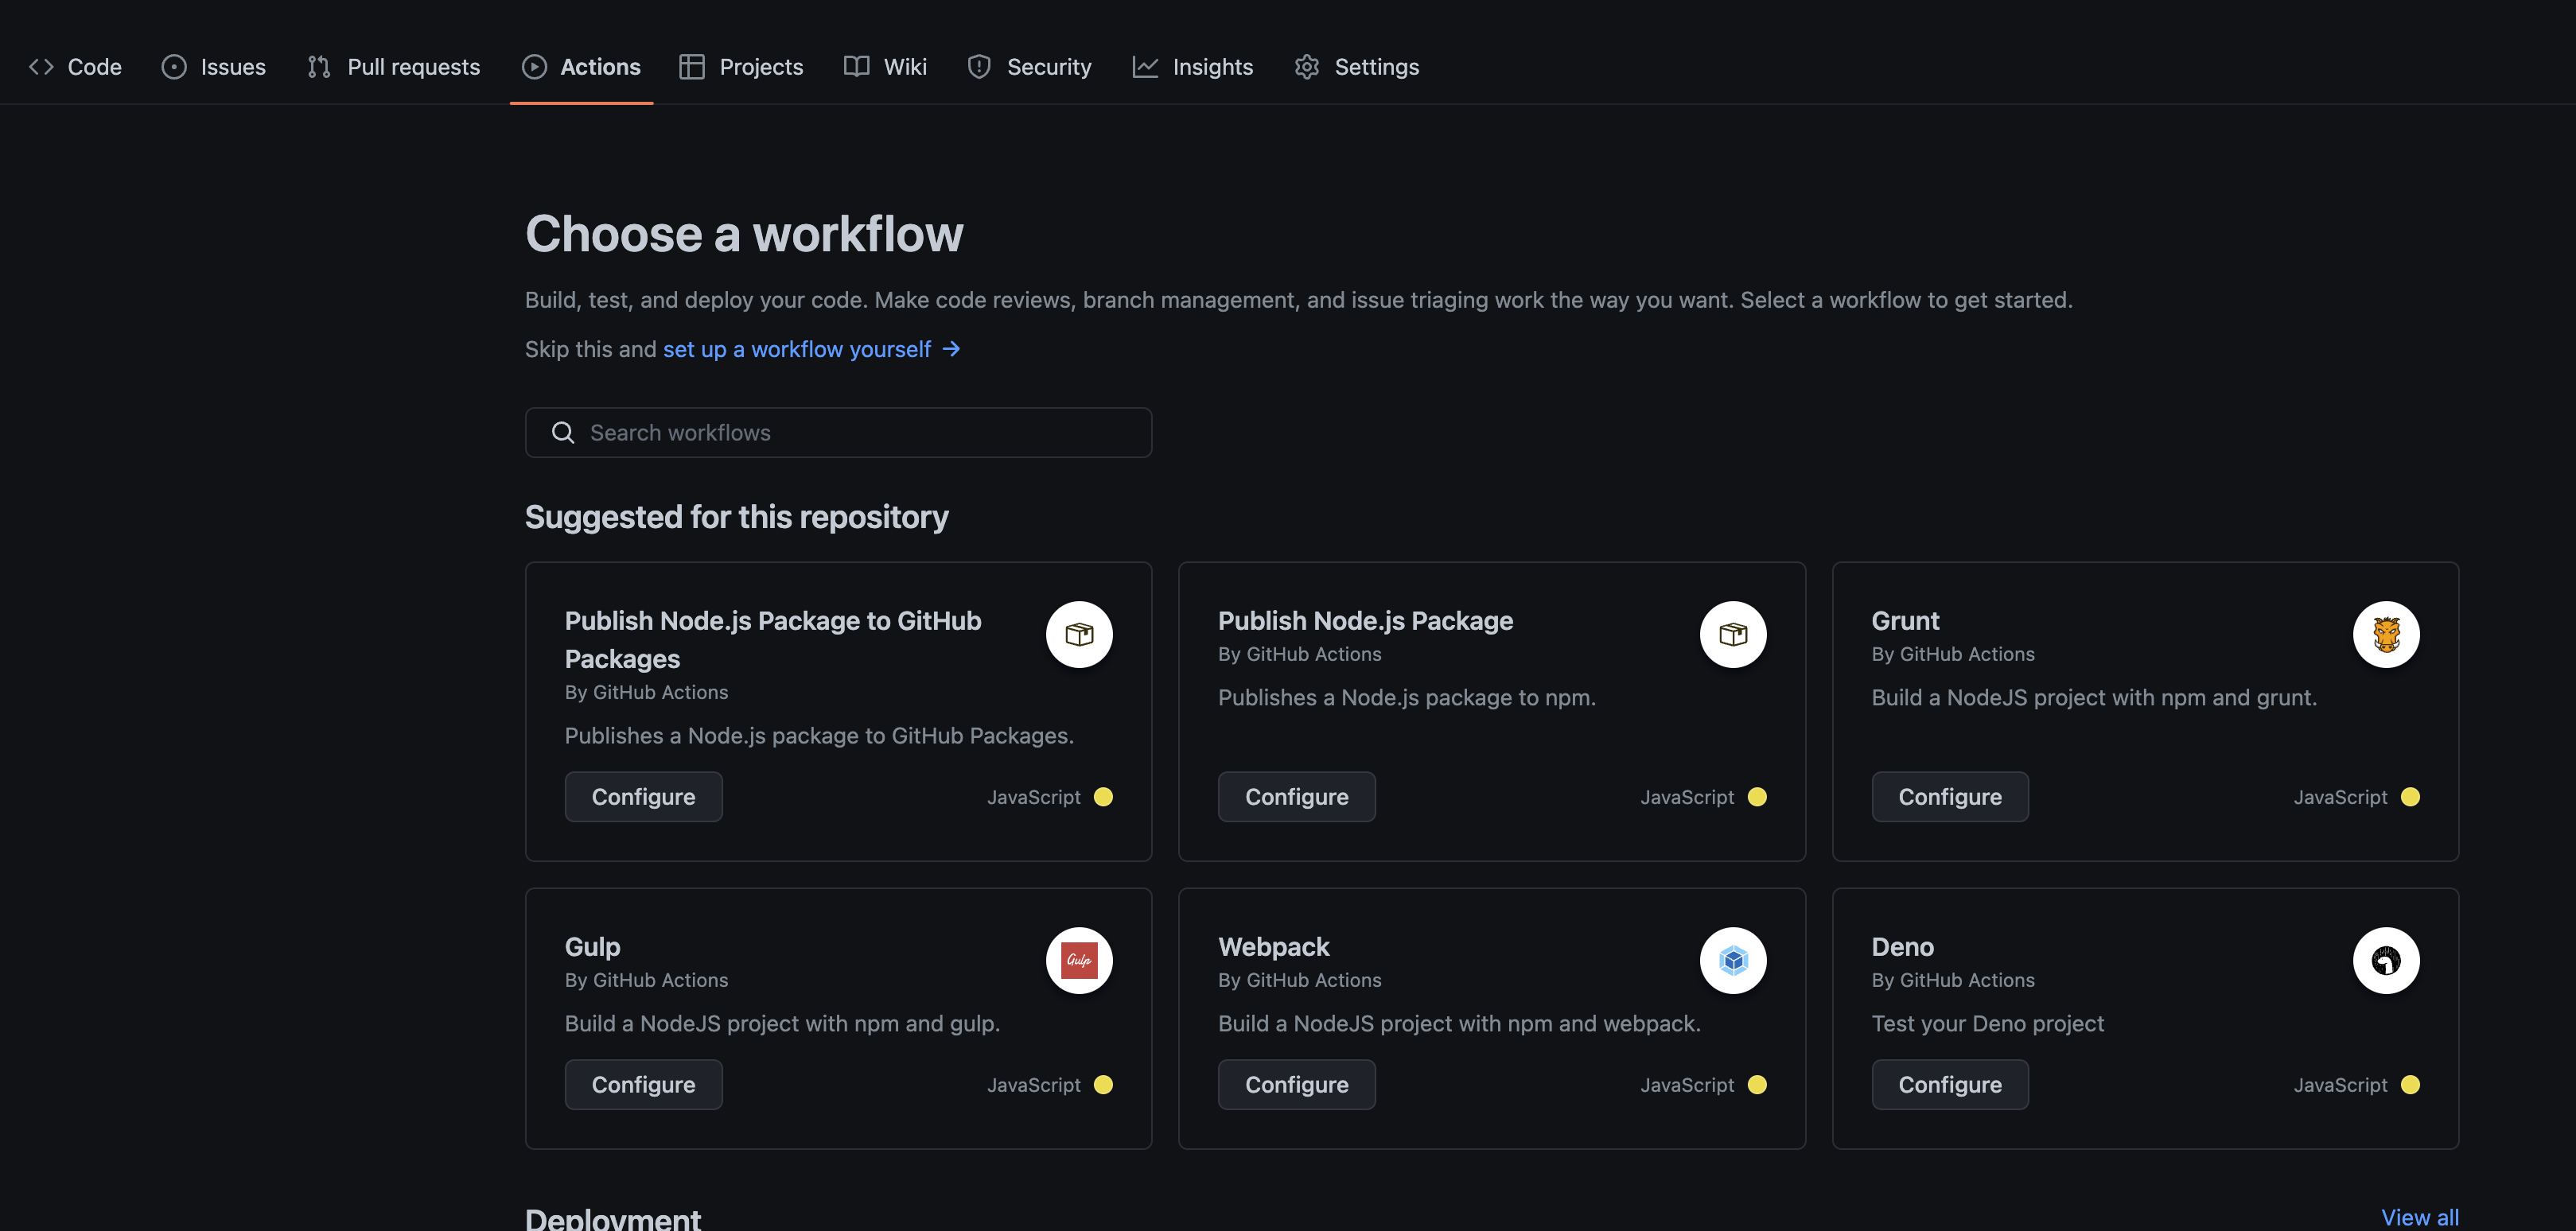Screen dimensions: 2576x1231
Task: Go to the Security tab
Action: click(1029, 67)
